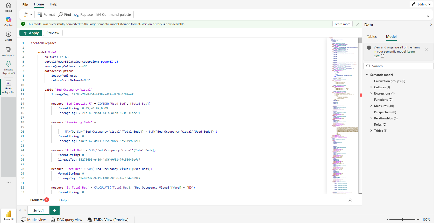Apply the TMDL script changes

31,33
